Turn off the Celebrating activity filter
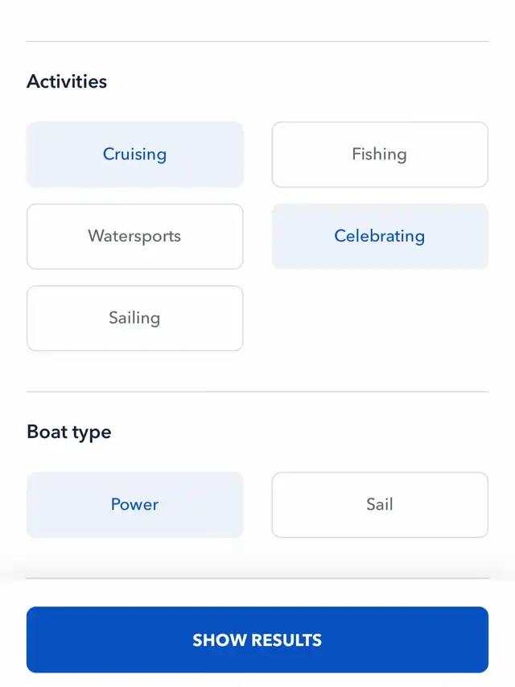Viewport: 515px width, 687px height. (380, 237)
